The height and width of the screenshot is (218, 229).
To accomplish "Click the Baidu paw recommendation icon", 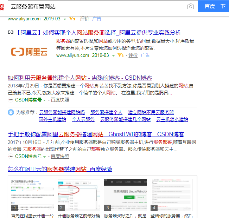I will pyautogui.click(x=11, y=112).
